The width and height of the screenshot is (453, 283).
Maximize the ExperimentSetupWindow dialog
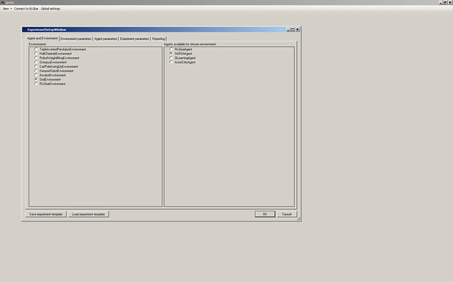pyautogui.click(x=292, y=30)
